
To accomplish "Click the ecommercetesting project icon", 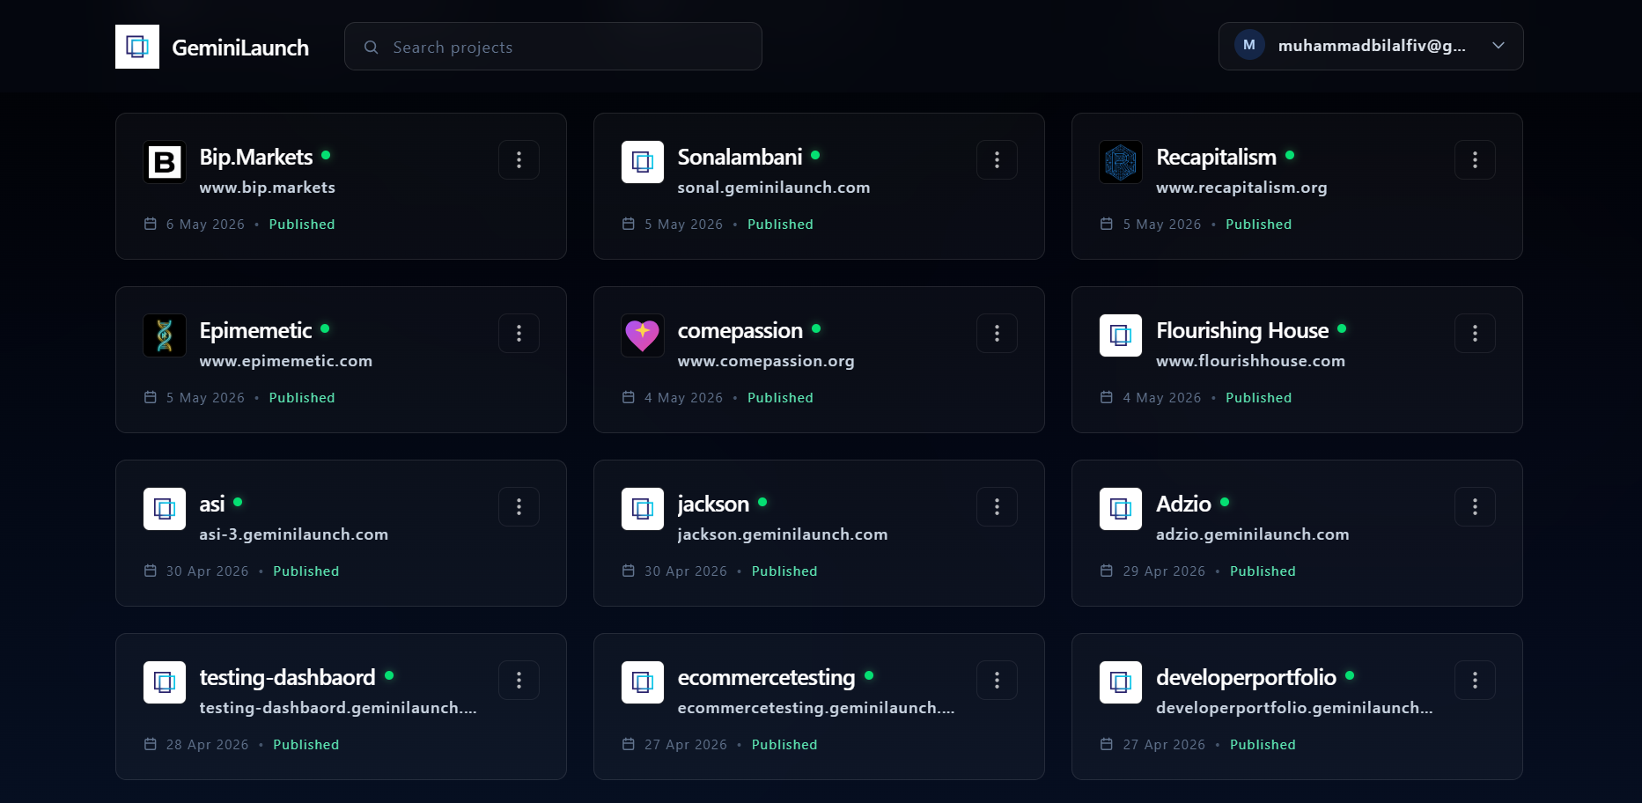I will (643, 682).
